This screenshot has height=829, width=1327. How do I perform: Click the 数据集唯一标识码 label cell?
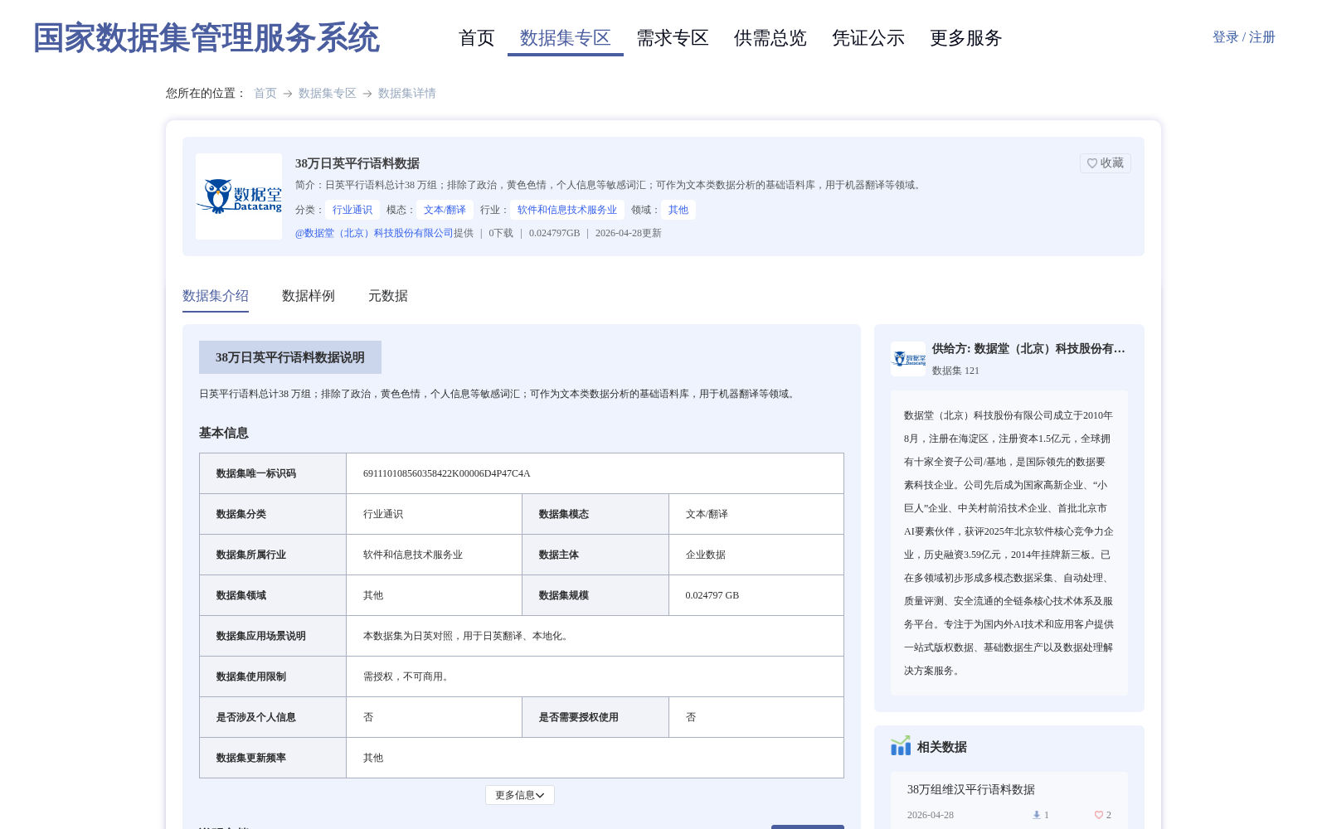click(273, 473)
